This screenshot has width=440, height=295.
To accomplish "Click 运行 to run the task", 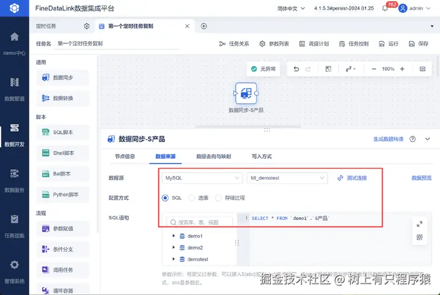I will coord(389,44).
